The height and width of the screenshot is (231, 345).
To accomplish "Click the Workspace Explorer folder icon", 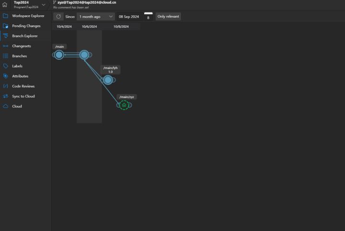I will [5, 16].
